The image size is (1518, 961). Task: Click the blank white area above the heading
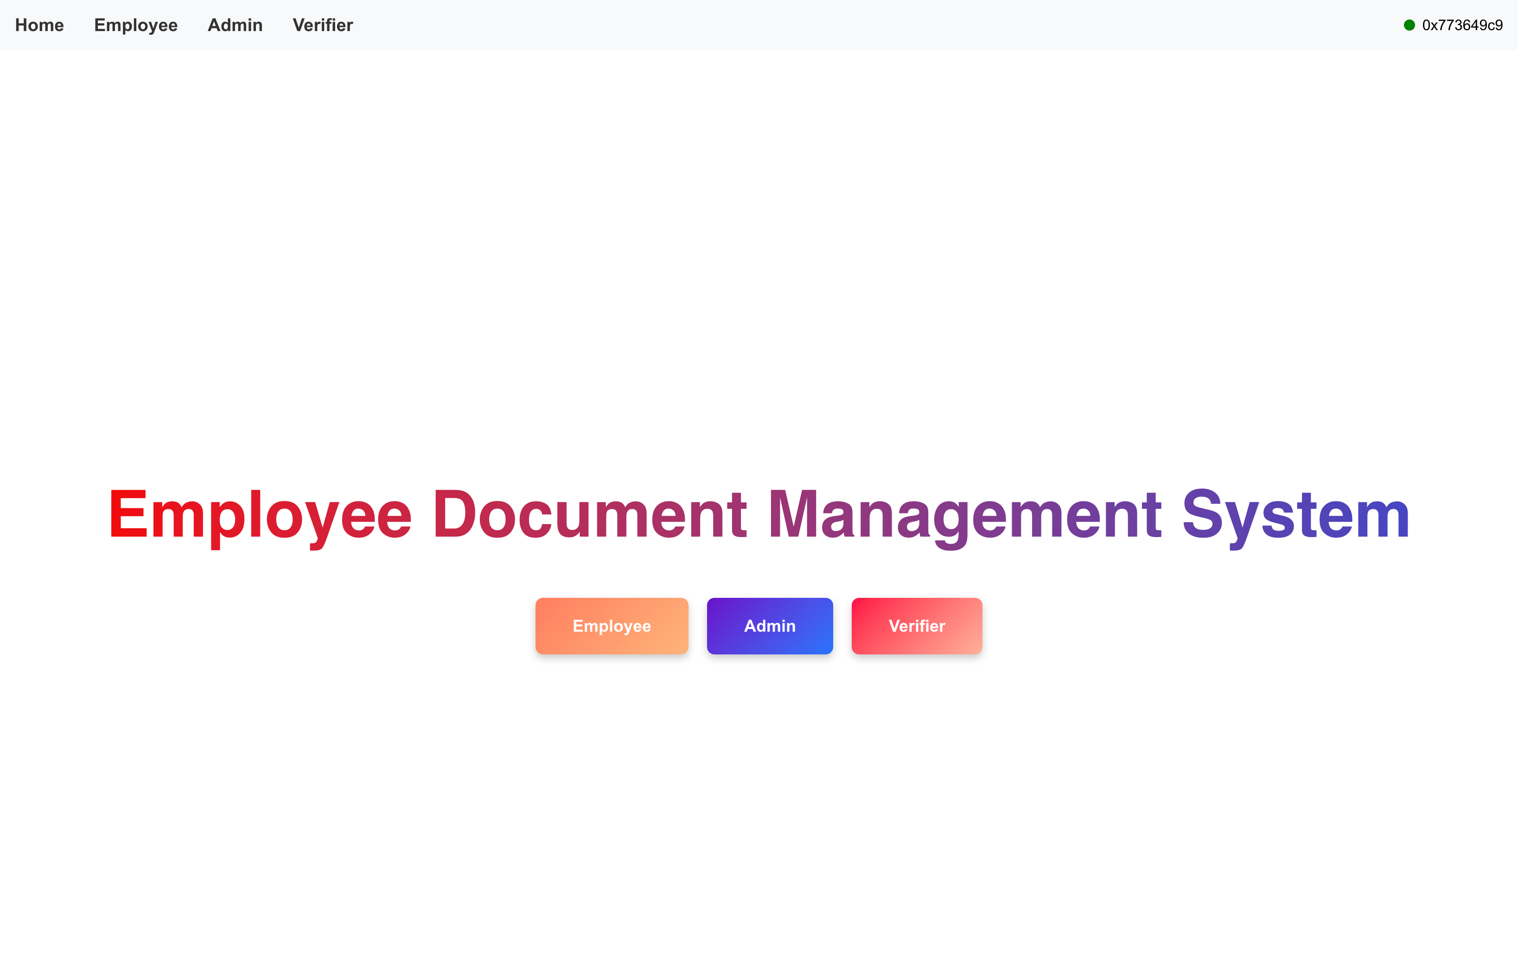[x=759, y=252]
